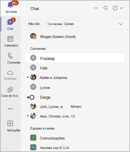The width and height of the screenshot is (130, 152).
Task: Expand the filter row chevron
Action: pos(121,24)
